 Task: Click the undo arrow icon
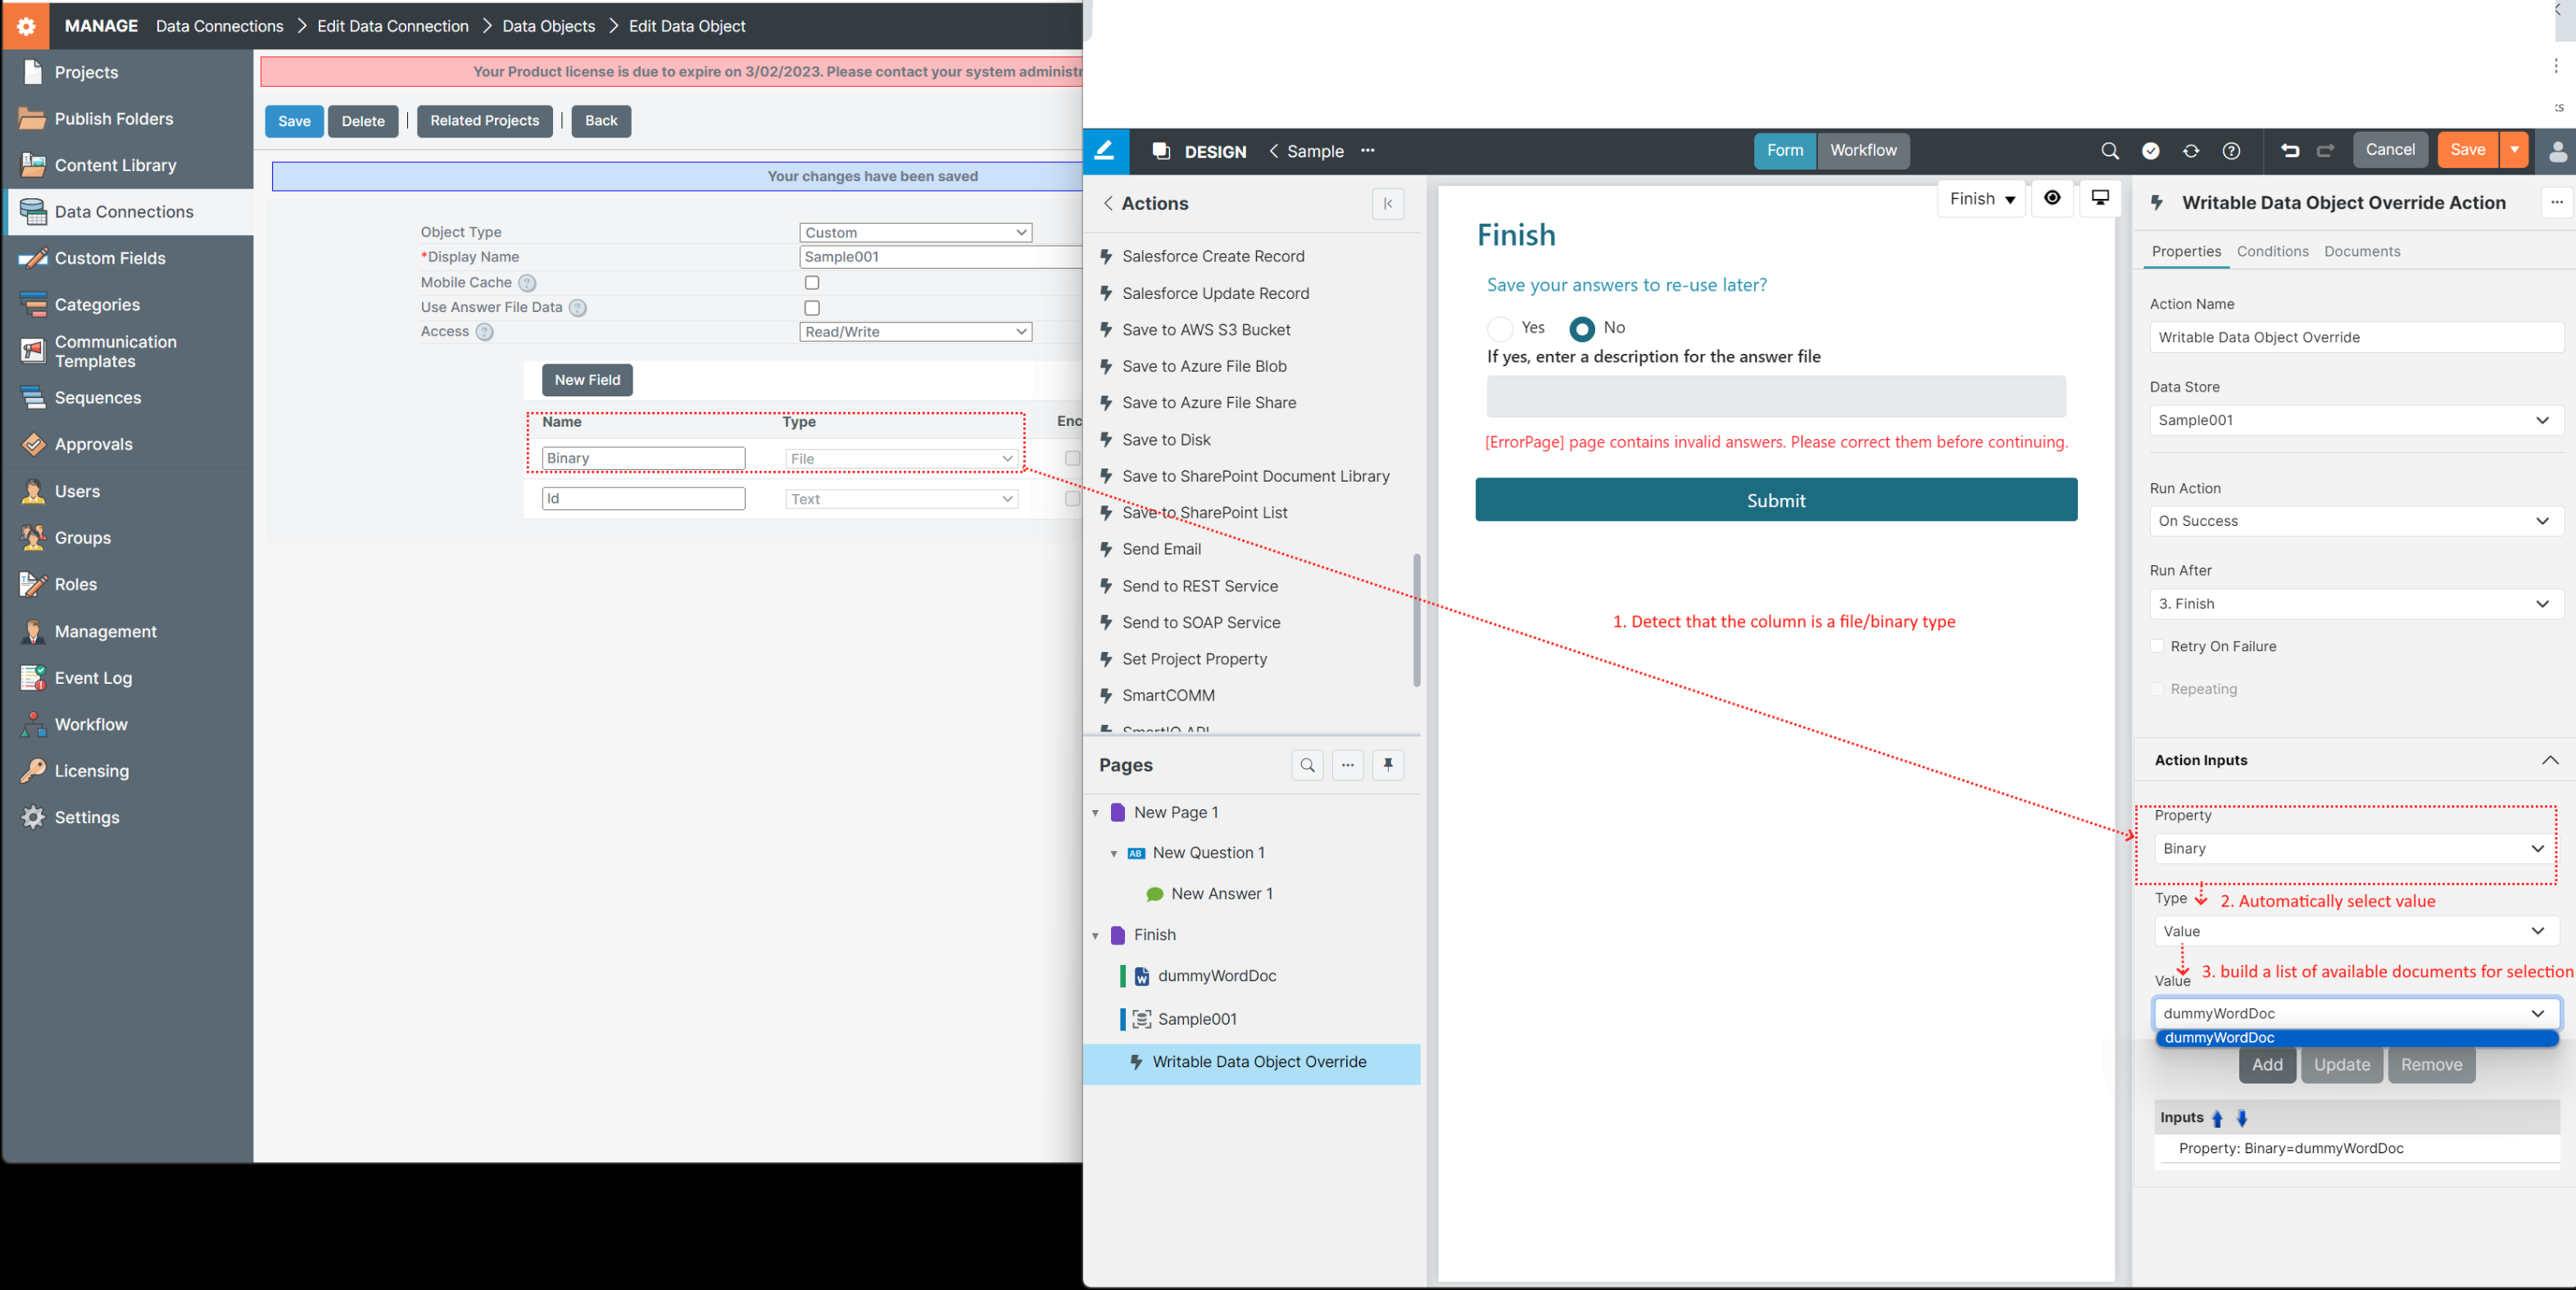tap(2289, 151)
